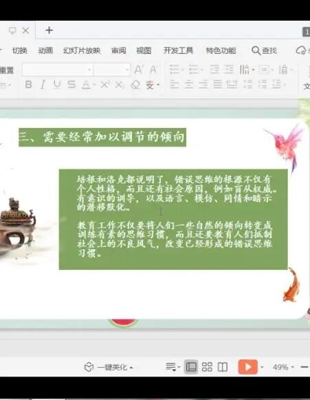Viewport: 310px width, 400px height.
Task: Toggle Italic formatting button
Action: (x=43, y=85)
